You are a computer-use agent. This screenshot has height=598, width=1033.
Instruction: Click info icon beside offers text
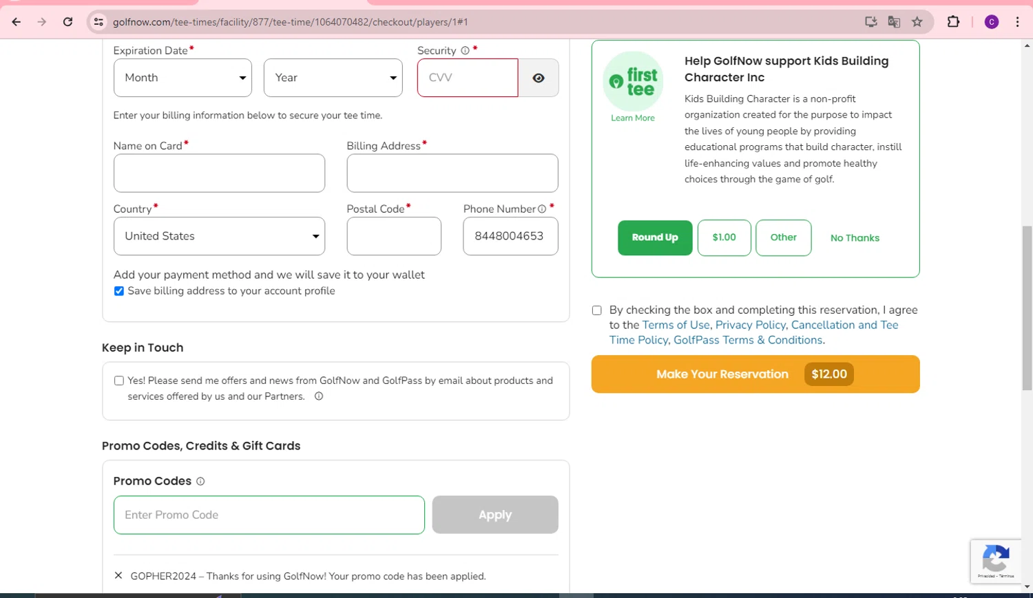[319, 396]
